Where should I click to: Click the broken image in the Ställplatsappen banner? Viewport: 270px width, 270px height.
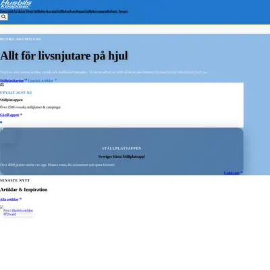click(2, 130)
